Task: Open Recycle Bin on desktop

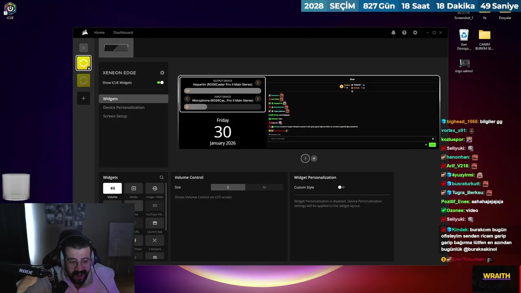Action: 464,39
